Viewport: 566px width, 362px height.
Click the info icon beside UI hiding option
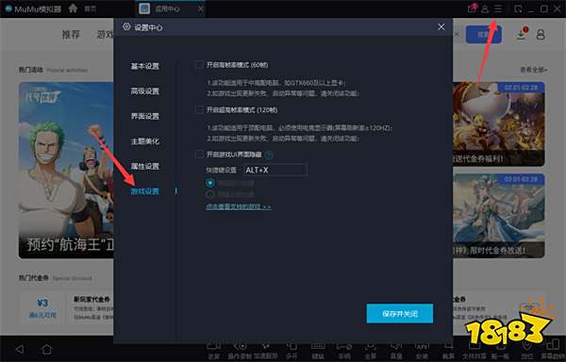click(269, 155)
